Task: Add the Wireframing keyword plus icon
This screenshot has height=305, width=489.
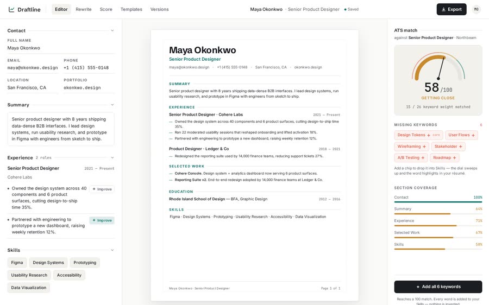Action: click(424, 147)
